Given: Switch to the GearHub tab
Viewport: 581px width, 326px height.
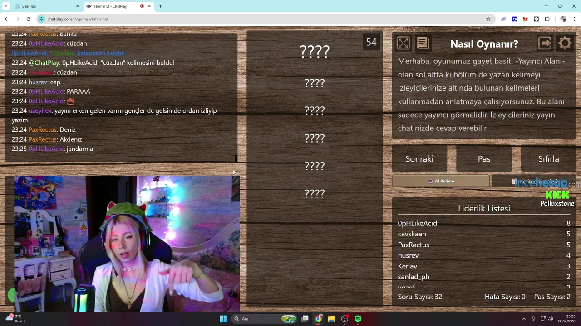Looking at the screenshot, I should click(x=47, y=6).
